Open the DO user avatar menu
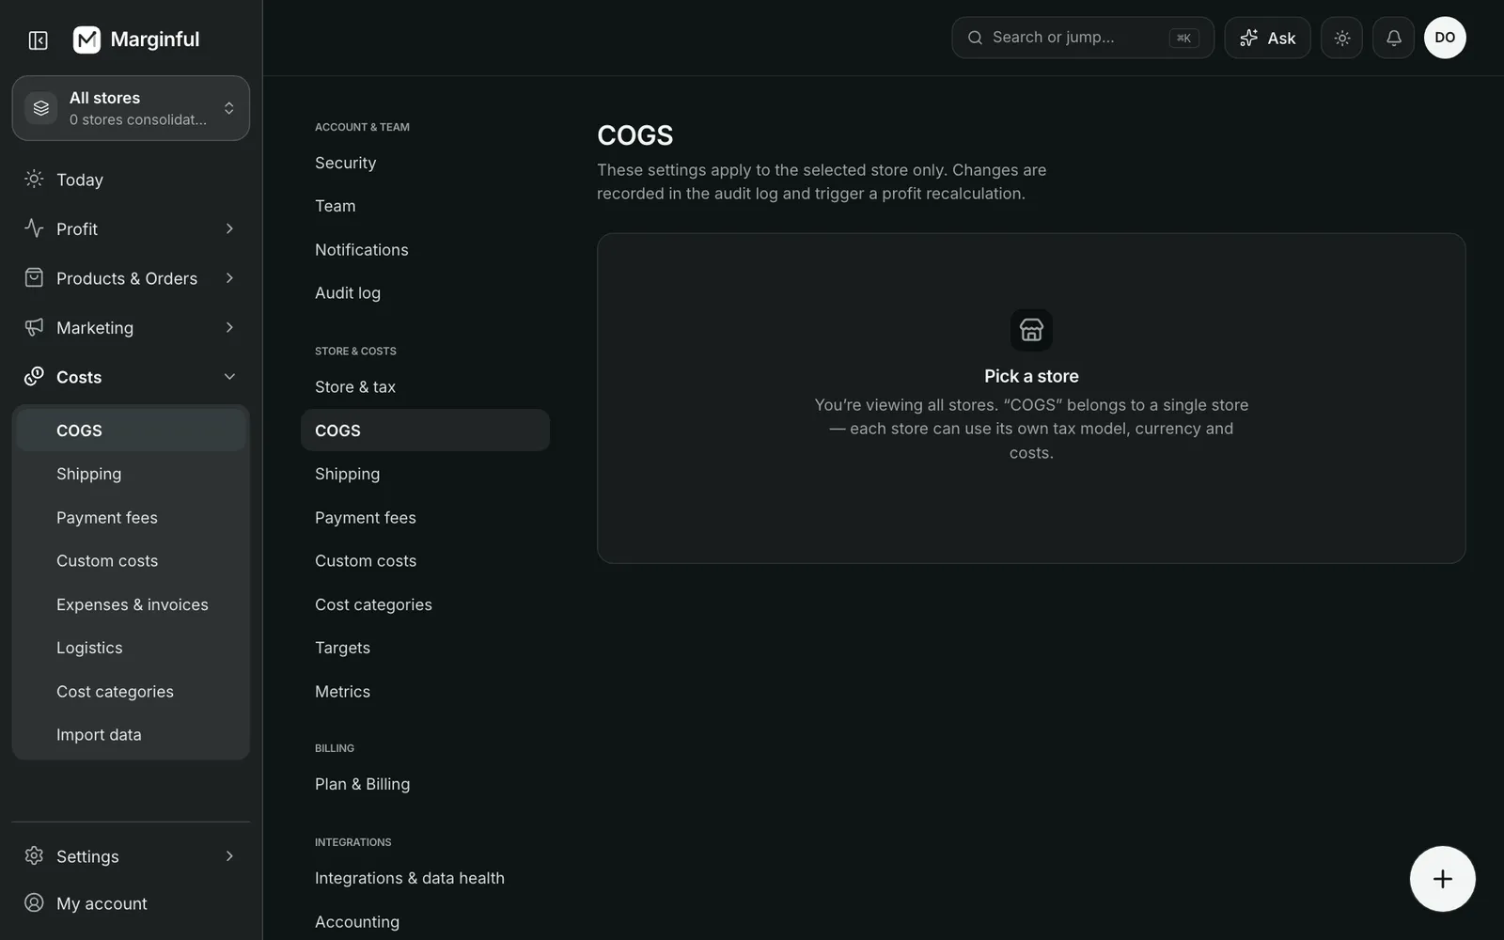Screen dimensions: 1504x940 coord(1445,38)
